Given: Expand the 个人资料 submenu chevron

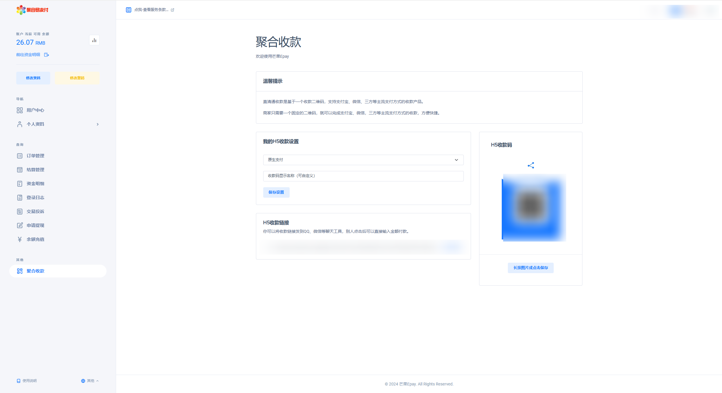Looking at the screenshot, I should coord(98,124).
